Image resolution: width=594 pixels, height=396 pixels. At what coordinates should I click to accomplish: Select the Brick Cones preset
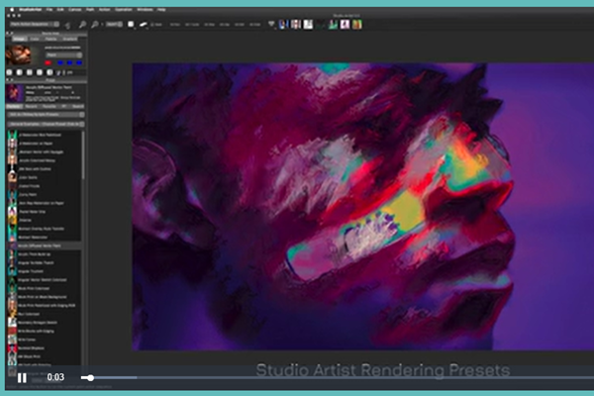(x=45, y=340)
